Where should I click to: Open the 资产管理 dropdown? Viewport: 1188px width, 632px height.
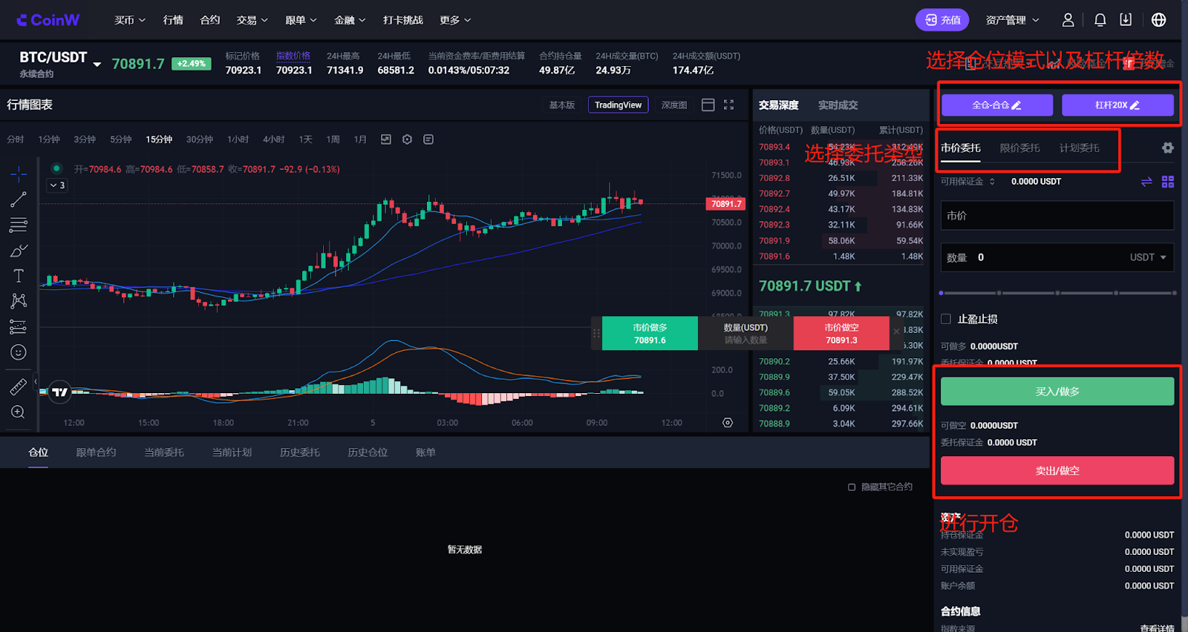(1013, 20)
